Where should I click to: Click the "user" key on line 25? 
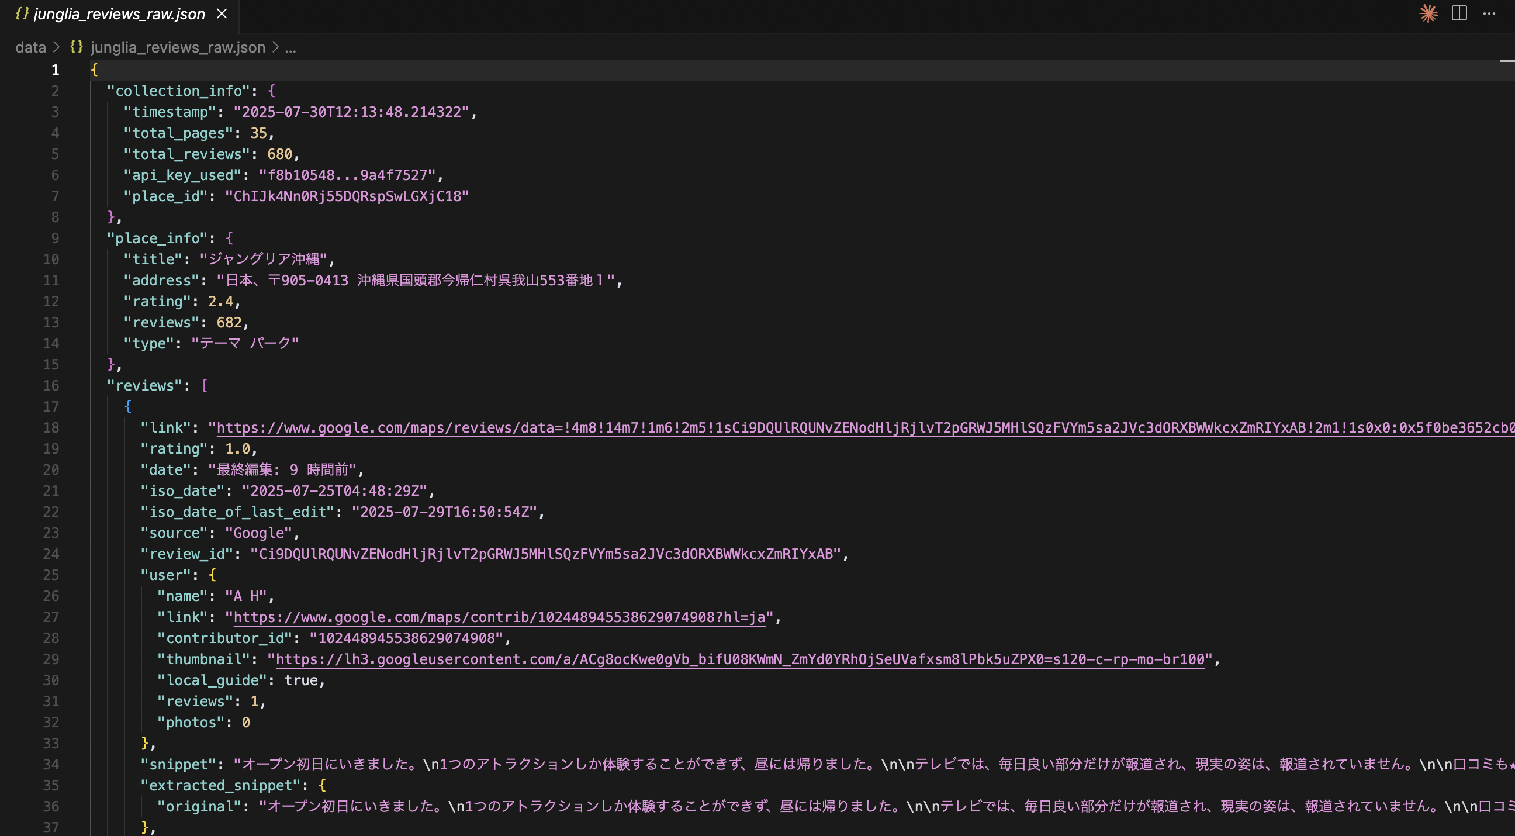pyautogui.click(x=166, y=575)
